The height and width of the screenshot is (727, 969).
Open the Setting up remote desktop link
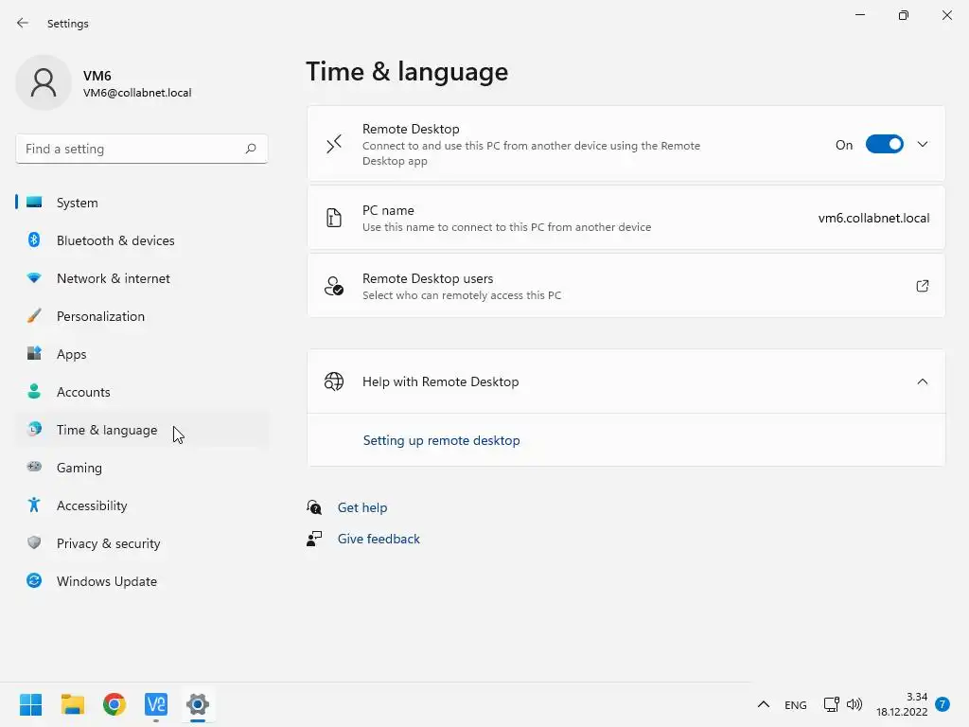pyautogui.click(x=441, y=440)
